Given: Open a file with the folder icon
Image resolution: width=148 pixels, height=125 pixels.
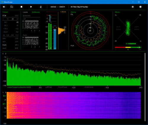Looking at the screenshot, I should tap(12, 7).
